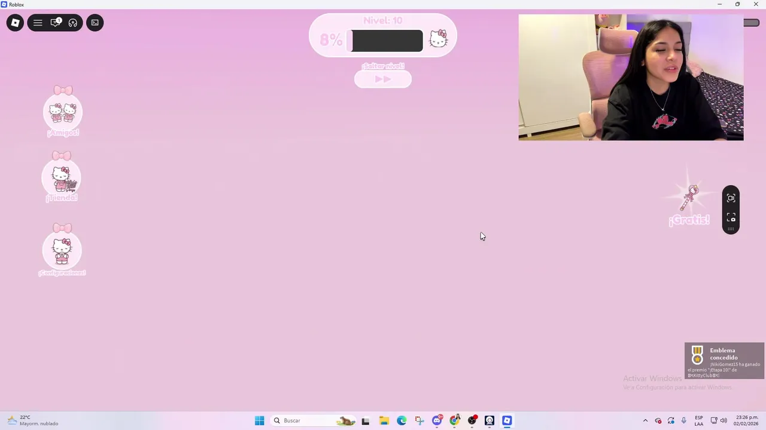Viewport: 766px width, 430px height.
Task: Open the ¡Configuraciones! settings button
Action: (x=62, y=250)
